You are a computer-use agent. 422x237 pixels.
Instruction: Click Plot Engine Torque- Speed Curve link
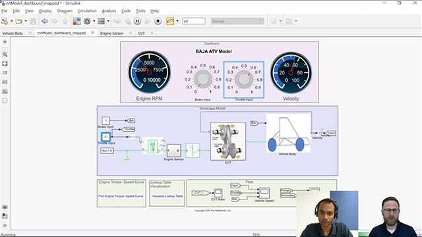click(x=121, y=196)
